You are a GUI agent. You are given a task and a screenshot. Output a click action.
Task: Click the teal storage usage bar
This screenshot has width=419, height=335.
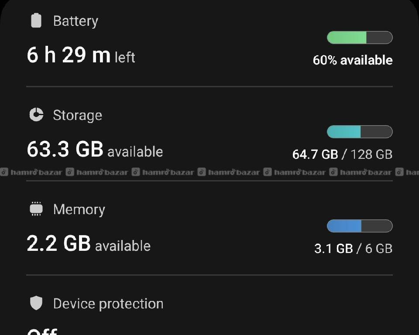(360, 132)
